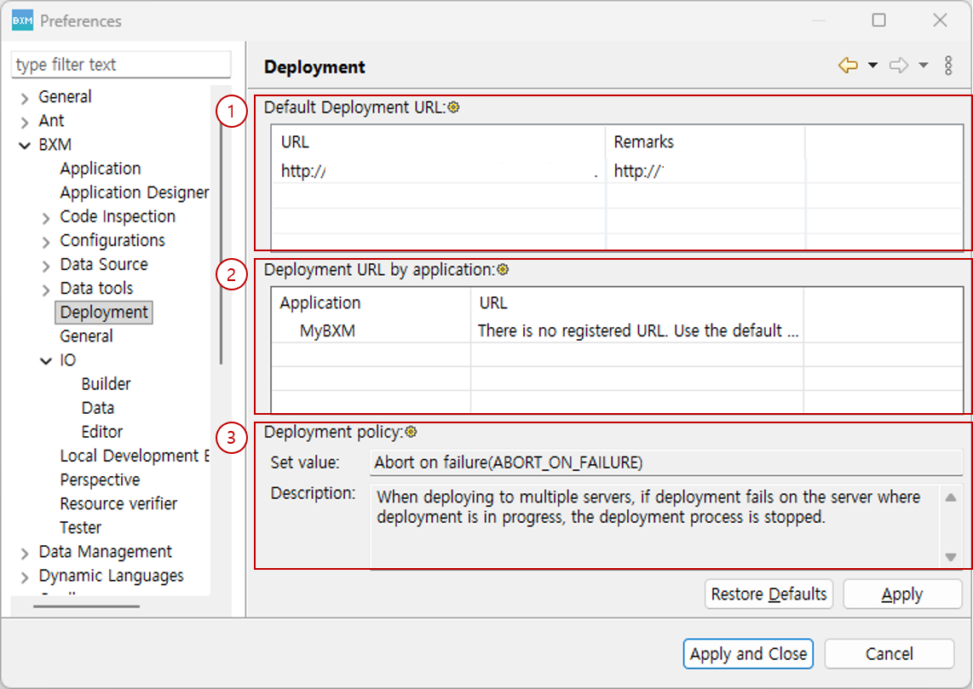Screen dimensions: 973x689
Task: Click the icon beside Deployment URL by application
Action: 503,270
